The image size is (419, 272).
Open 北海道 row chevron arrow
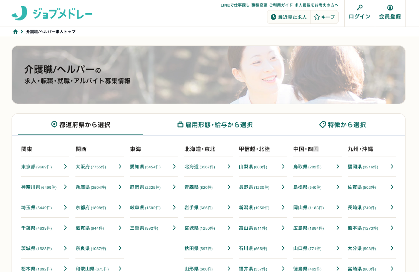(x=229, y=166)
